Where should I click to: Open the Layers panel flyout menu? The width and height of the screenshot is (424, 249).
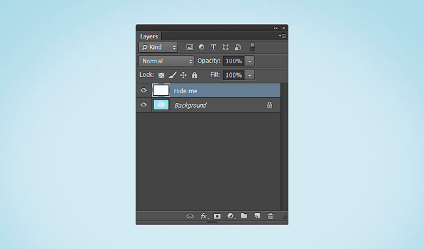coord(282,36)
